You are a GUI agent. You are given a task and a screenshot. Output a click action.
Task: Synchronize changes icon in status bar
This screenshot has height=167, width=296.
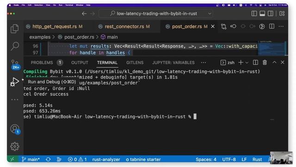(x=48, y=160)
